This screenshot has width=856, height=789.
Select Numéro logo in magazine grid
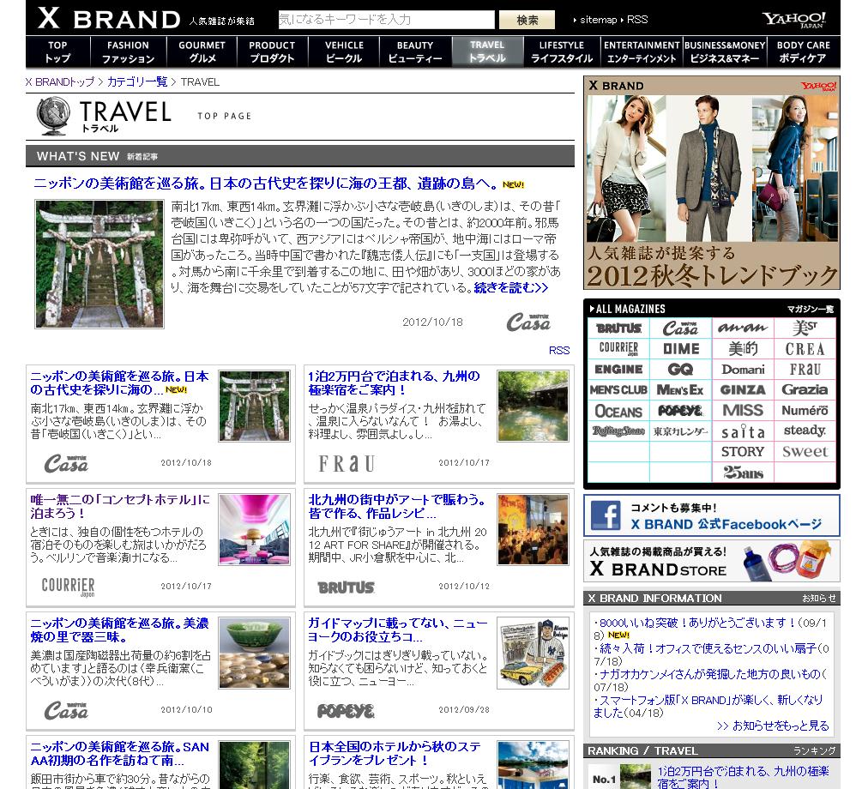pos(805,411)
